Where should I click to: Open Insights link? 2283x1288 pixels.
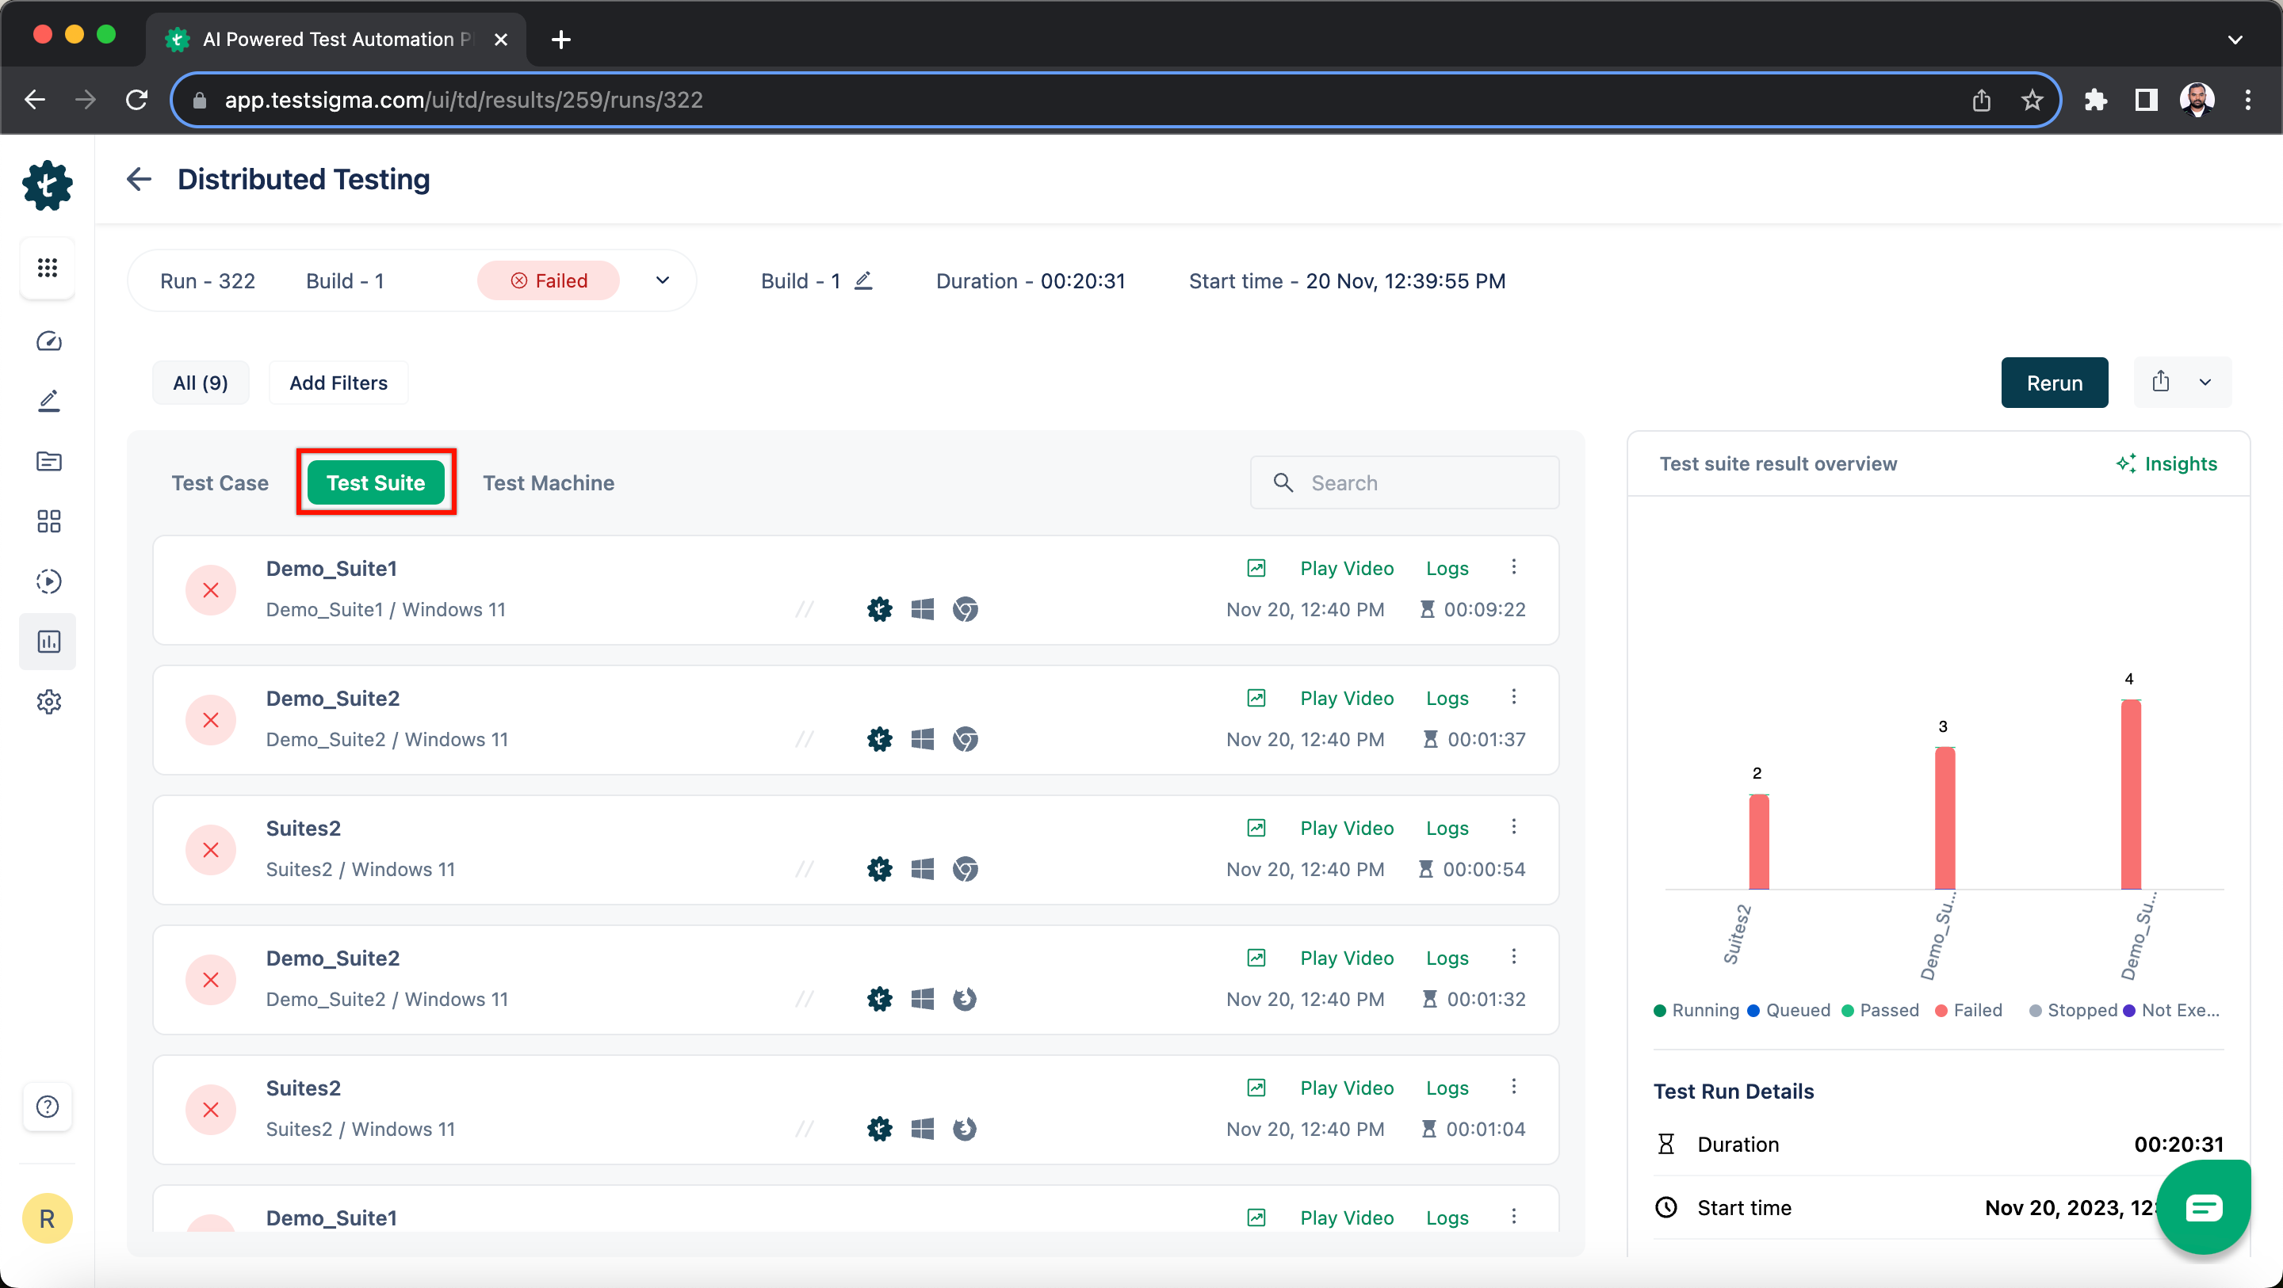coord(2166,463)
